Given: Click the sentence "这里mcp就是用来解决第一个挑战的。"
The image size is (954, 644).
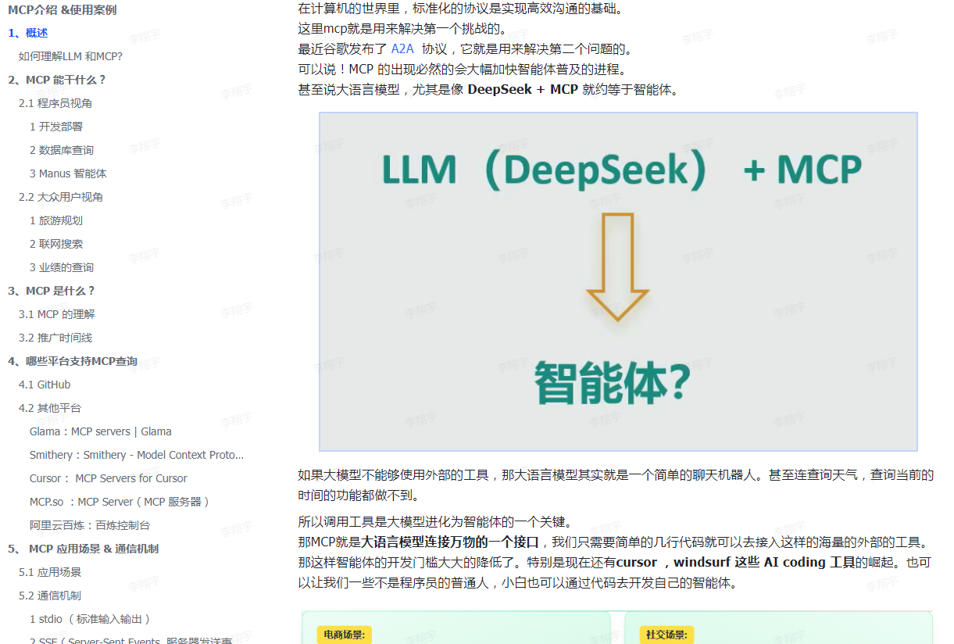Looking at the screenshot, I should (402, 30).
